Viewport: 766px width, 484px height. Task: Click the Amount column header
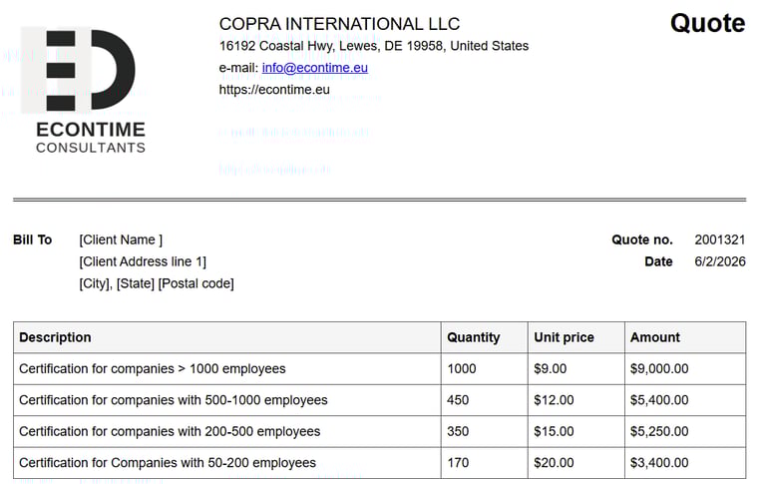655,337
